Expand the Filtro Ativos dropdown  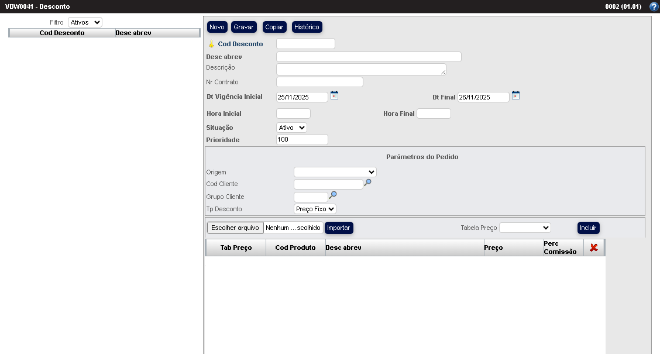pyautogui.click(x=85, y=22)
